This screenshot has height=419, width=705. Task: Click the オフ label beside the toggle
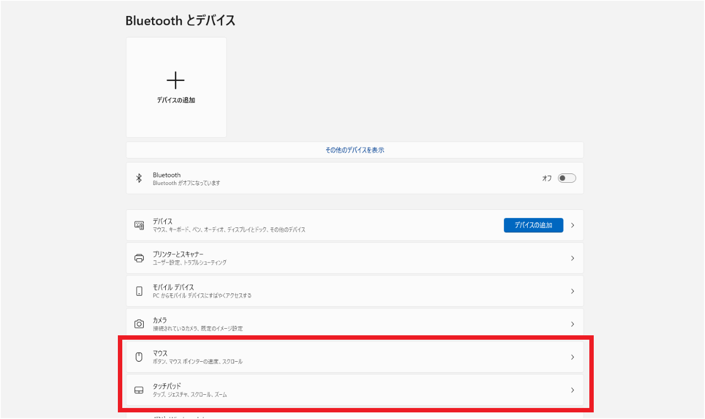tap(547, 178)
